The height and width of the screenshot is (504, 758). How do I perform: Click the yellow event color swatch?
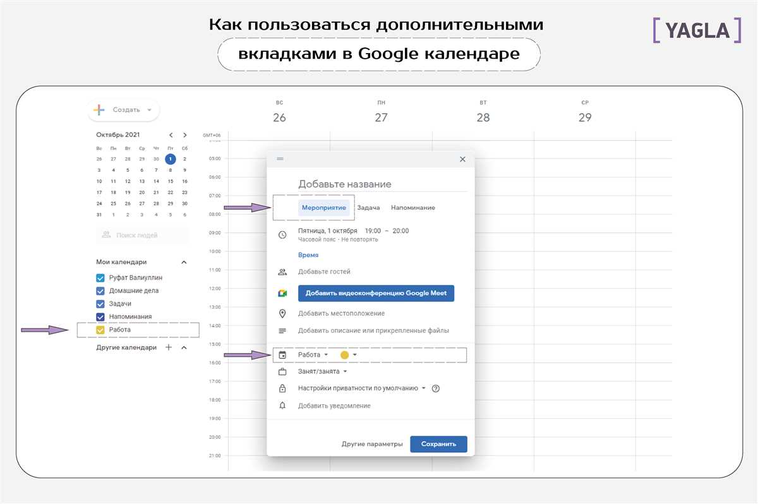pyautogui.click(x=344, y=355)
